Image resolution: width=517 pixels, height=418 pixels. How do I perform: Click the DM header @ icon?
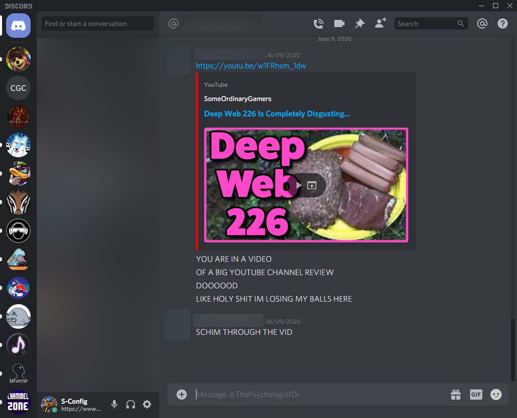coord(174,23)
